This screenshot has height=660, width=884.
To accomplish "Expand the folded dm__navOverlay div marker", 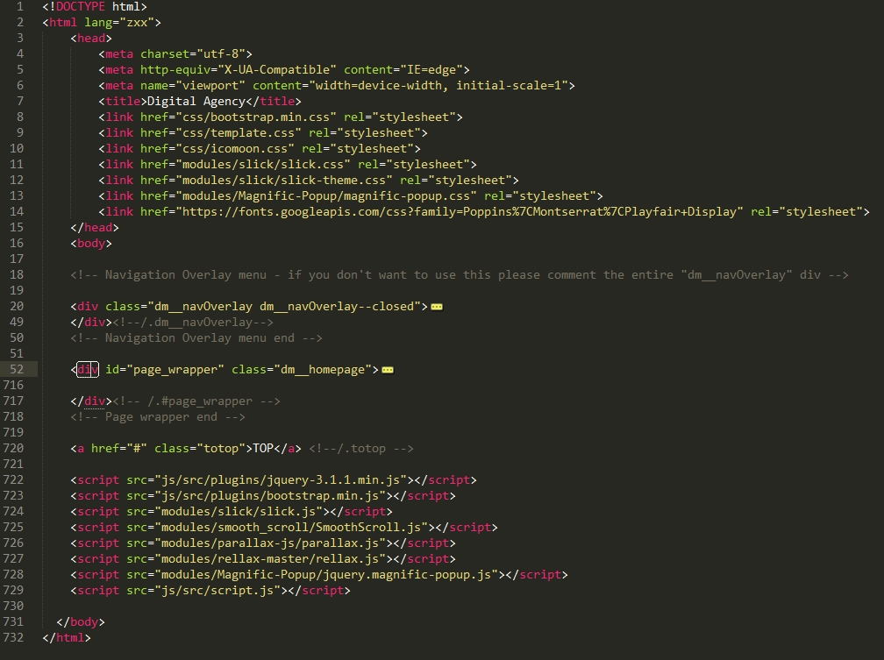I will [x=437, y=307].
